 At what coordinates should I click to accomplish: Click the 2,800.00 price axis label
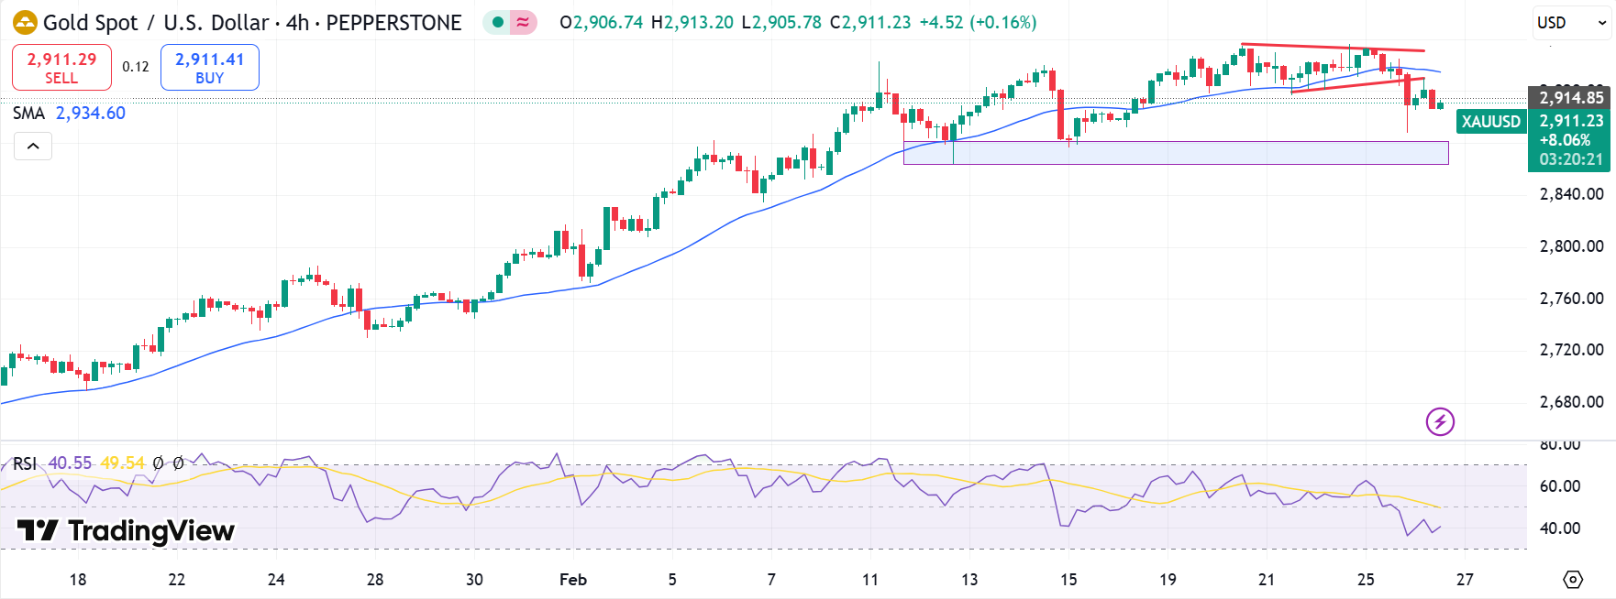tap(1571, 246)
